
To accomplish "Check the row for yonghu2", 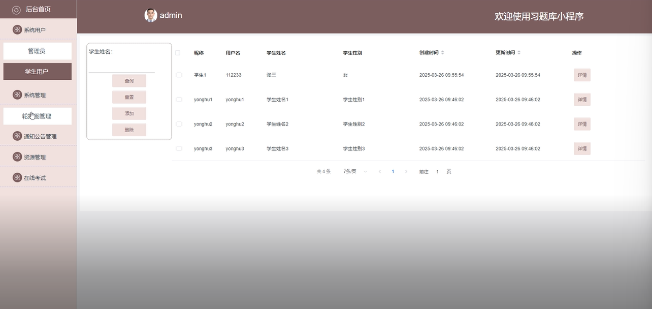I will 179,124.
